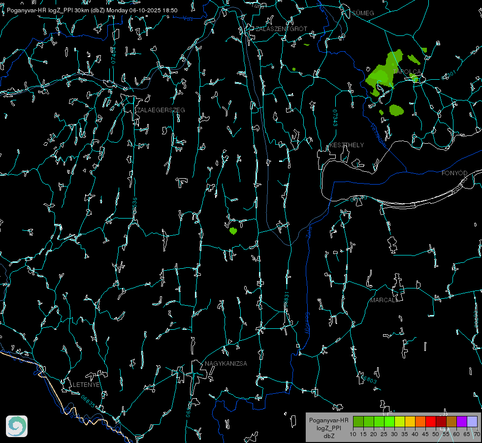Click the NAGYKANIZSA town label
This screenshot has width=482, height=443.
click(226, 363)
